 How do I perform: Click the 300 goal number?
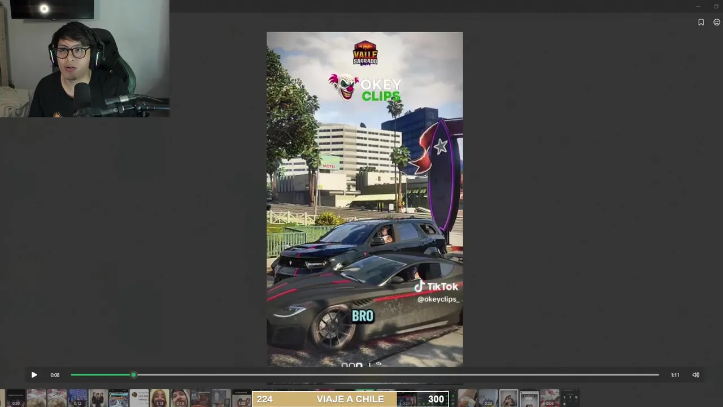point(435,399)
